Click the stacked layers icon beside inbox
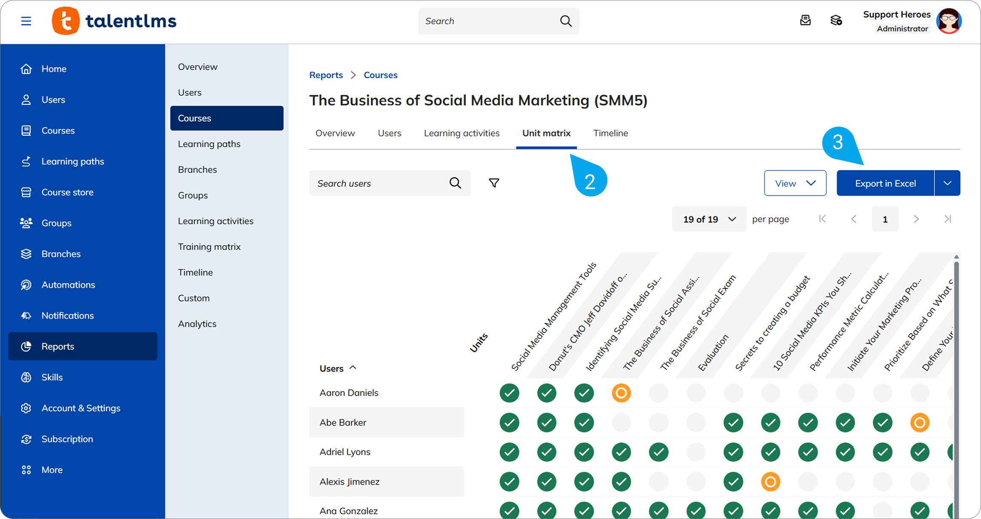981x519 pixels. pyautogui.click(x=836, y=20)
